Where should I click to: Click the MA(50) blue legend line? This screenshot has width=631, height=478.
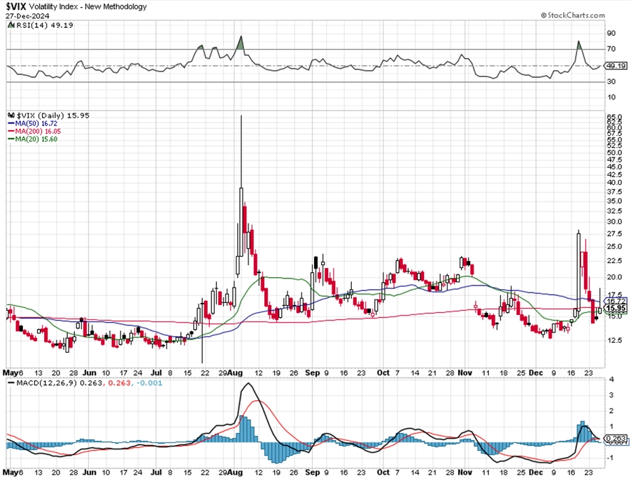(11, 124)
